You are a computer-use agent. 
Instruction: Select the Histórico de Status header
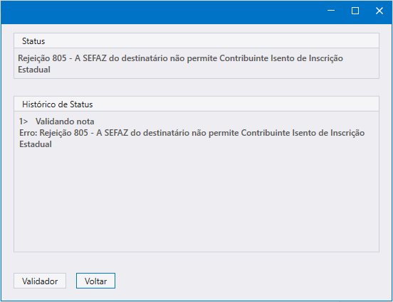click(x=197, y=104)
